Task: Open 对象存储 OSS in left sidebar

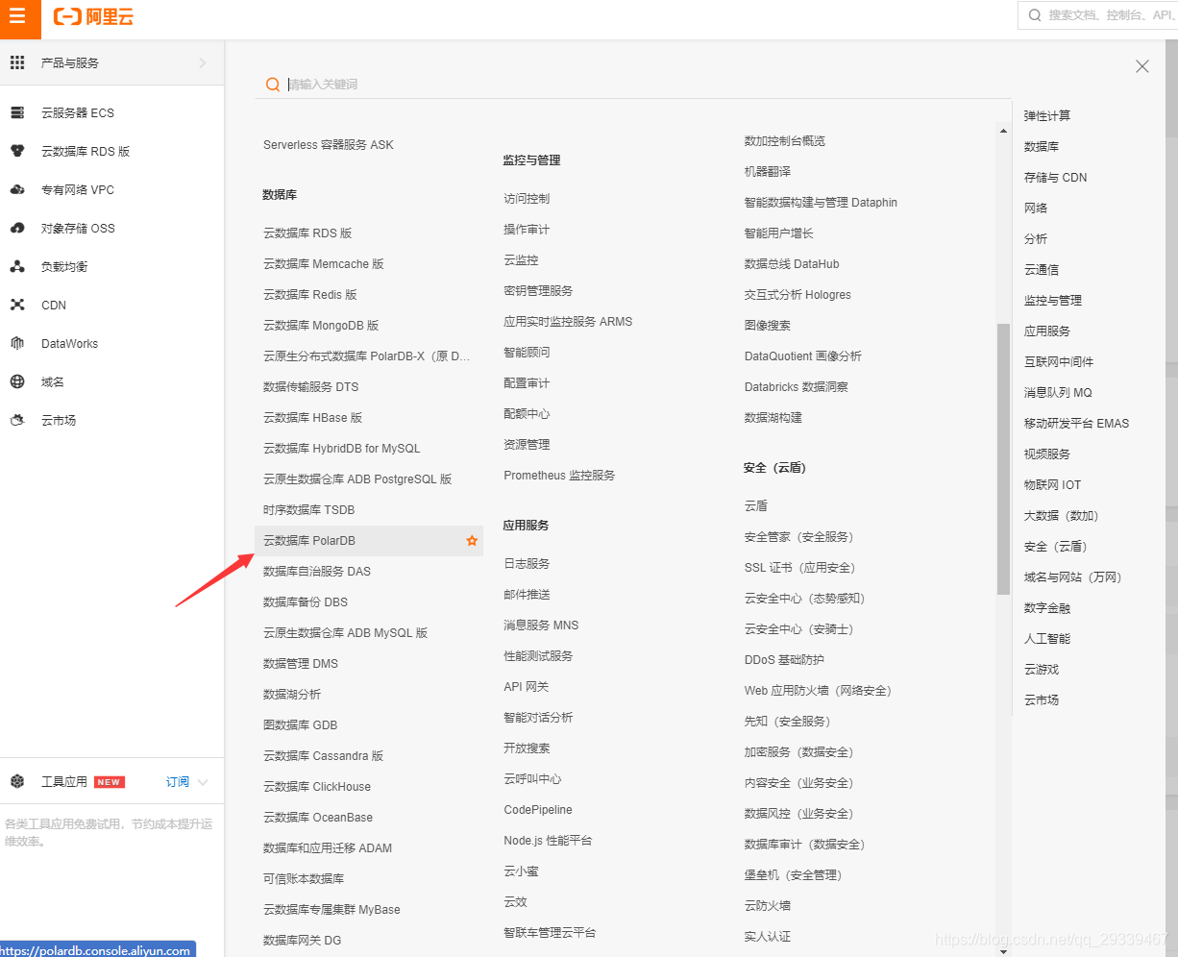Action: [x=78, y=228]
